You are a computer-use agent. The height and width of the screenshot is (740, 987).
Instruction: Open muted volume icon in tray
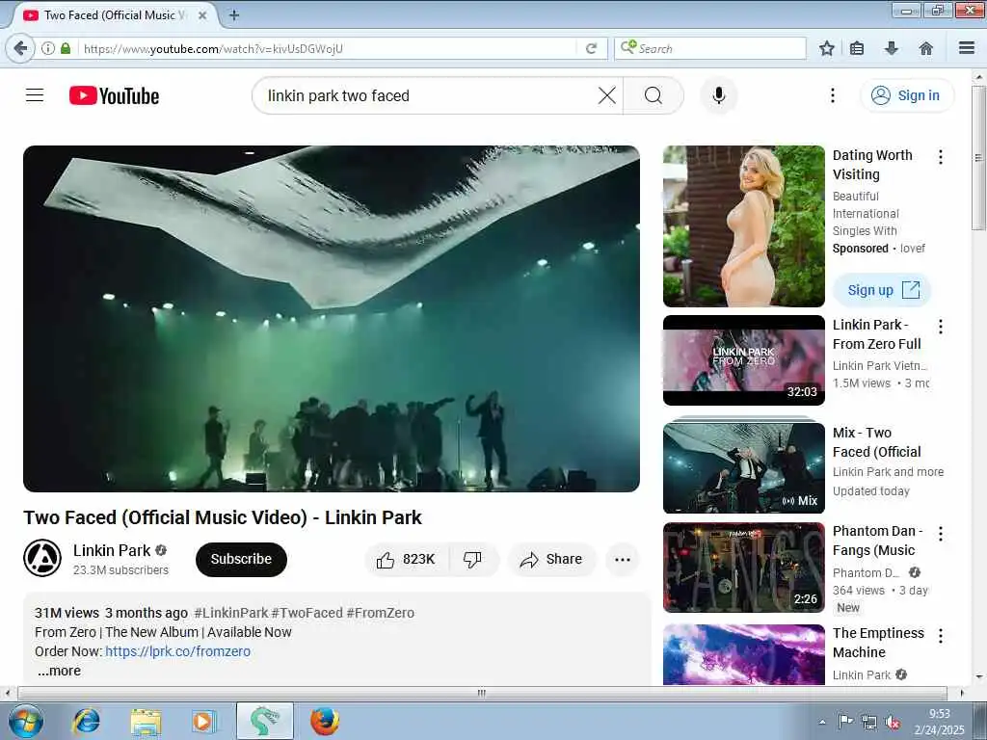coord(893,723)
